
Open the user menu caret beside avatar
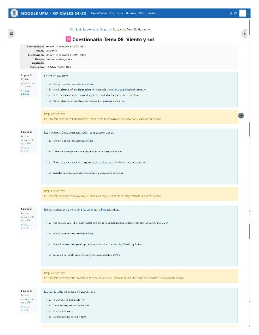248,13
